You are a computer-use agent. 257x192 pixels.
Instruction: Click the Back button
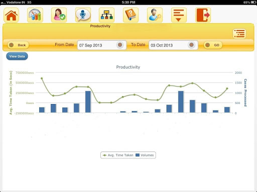pyautogui.click(x=18, y=45)
